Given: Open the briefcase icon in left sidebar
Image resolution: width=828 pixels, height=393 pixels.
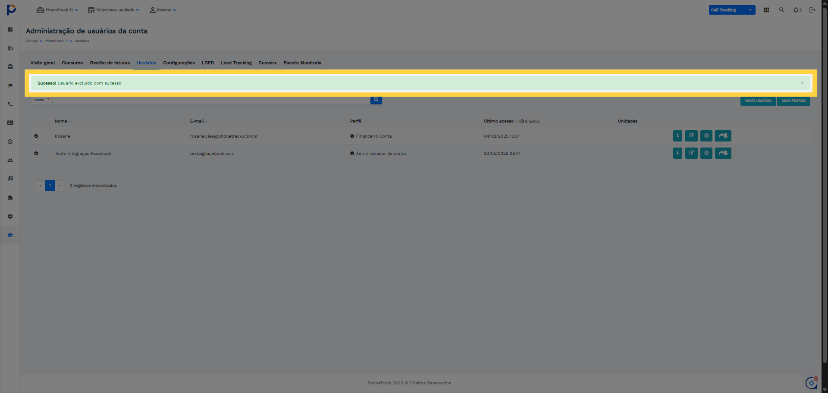Looking at the screenshot, I should coord(10,67).
